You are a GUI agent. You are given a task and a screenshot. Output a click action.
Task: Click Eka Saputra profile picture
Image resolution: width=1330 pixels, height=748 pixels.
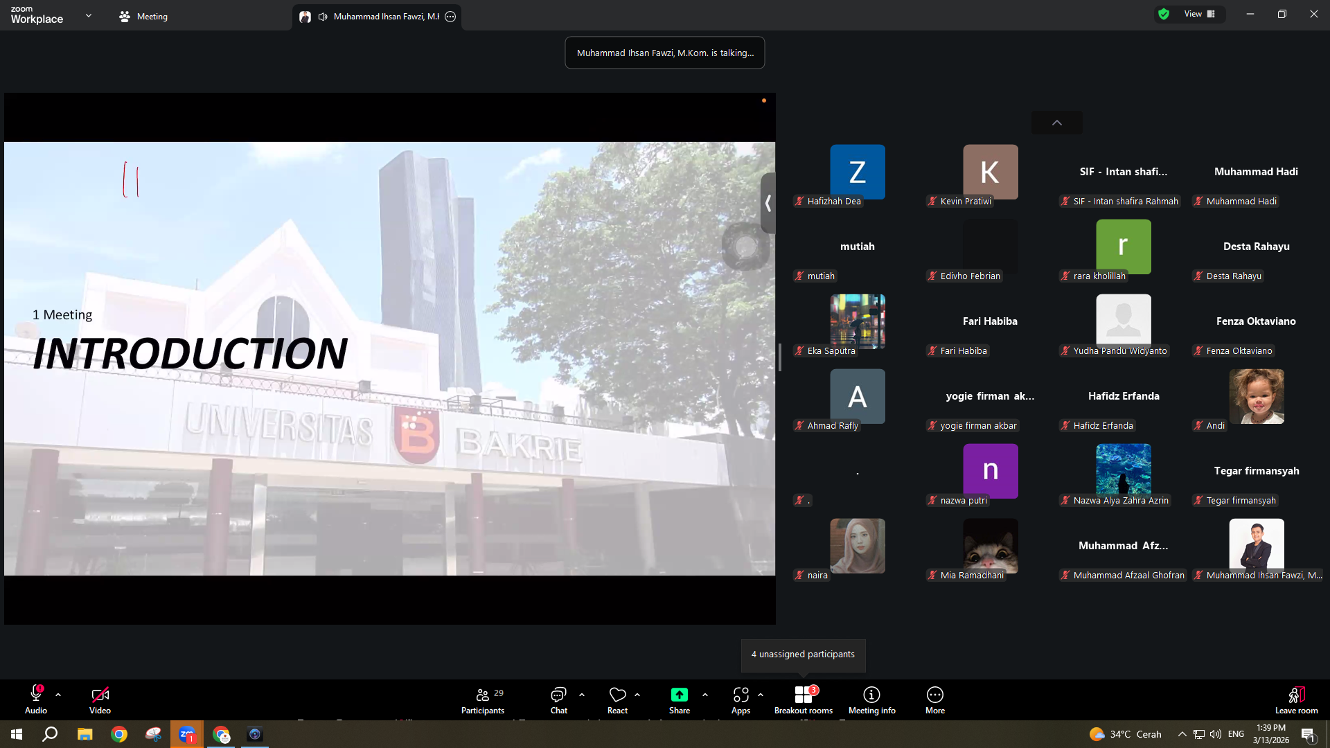pyautogui.click(x=858, y=321)
